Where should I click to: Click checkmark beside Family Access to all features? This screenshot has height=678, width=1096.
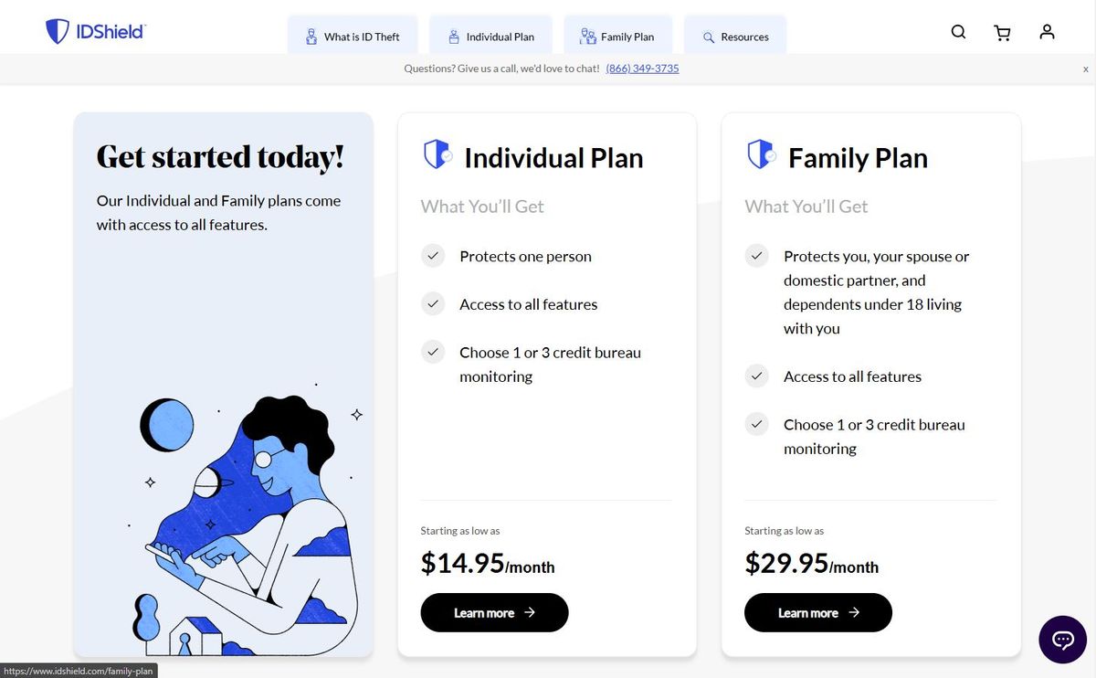point(757,376)
